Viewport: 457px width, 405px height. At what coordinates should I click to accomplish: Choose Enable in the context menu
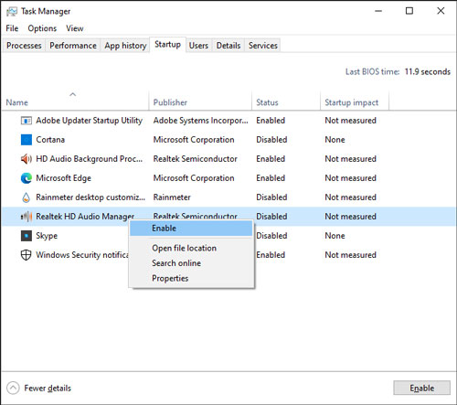point(191,229)
